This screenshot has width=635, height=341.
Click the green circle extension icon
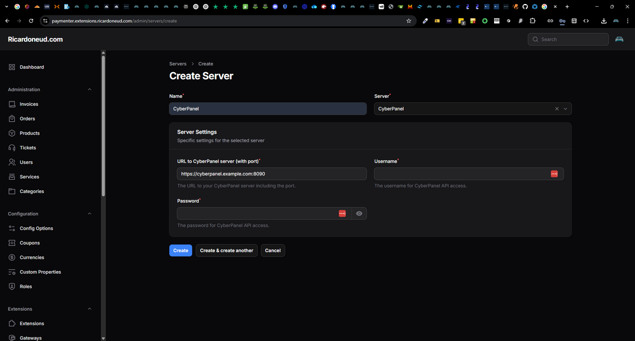485,20
